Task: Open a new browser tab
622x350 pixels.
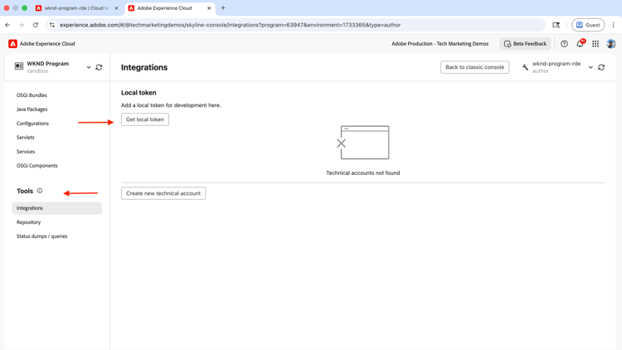Action: (223, 8)
